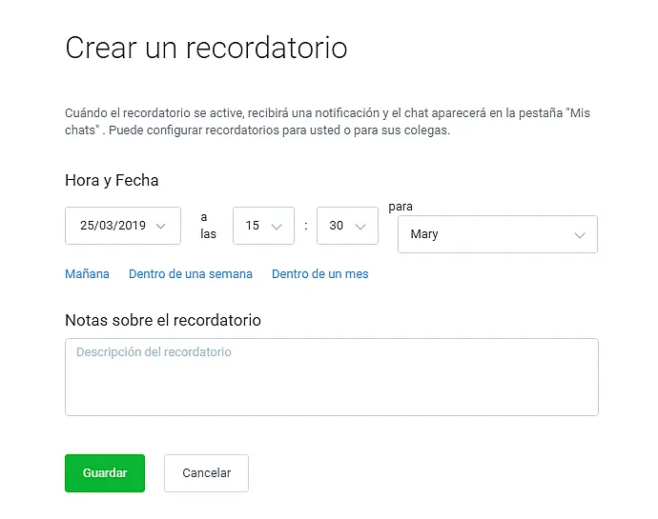Click the chevron arrow beside hour 15

pos(277,226)
